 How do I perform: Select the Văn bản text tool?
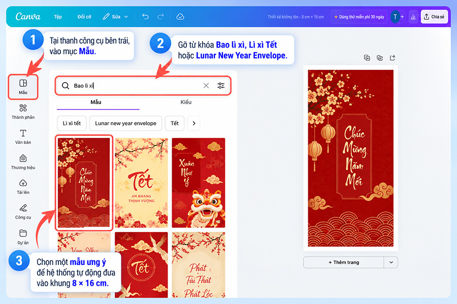[23, 137]
